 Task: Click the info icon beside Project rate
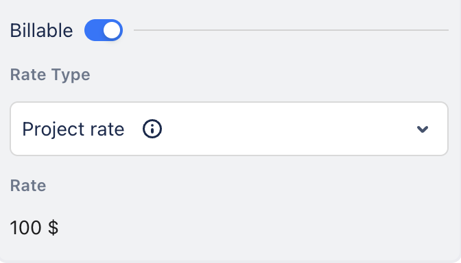(x=152, y=129)
